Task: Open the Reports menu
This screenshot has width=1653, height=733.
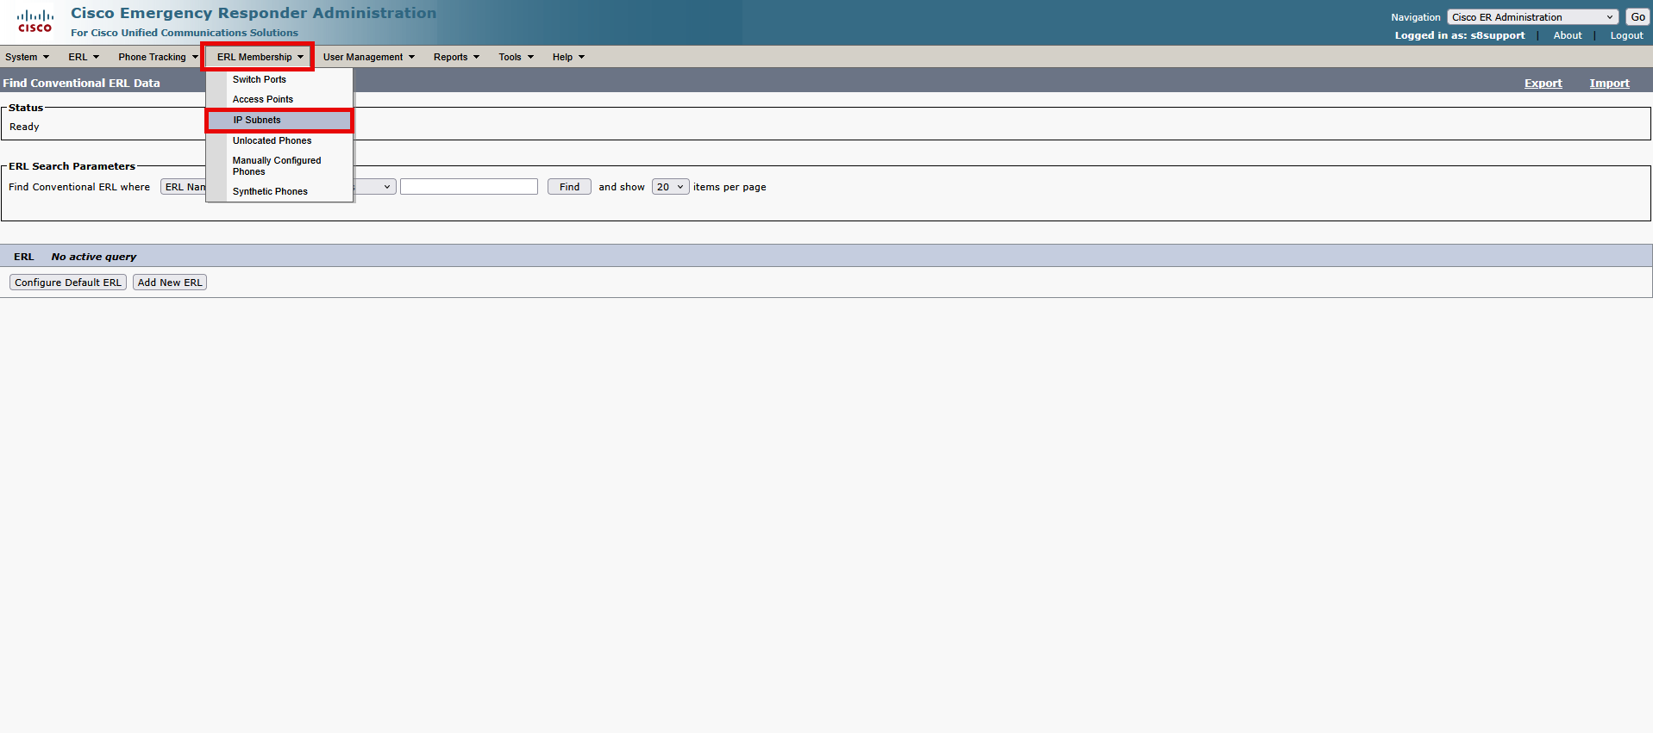Action: click(x=456, y=57)
